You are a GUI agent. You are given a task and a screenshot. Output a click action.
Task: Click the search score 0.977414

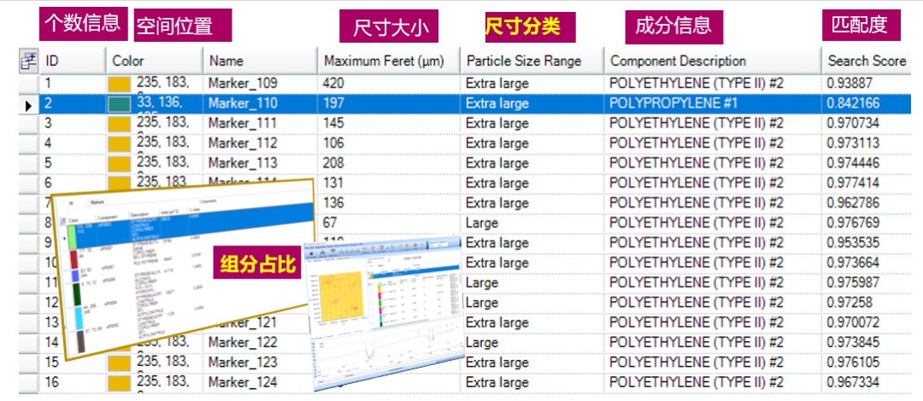854,184
